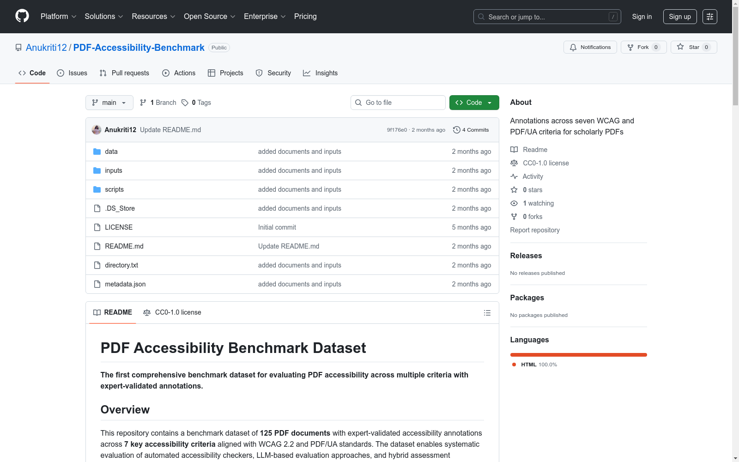
Task: Open the Anukriti12 owner link
Action: coord(46,48)
